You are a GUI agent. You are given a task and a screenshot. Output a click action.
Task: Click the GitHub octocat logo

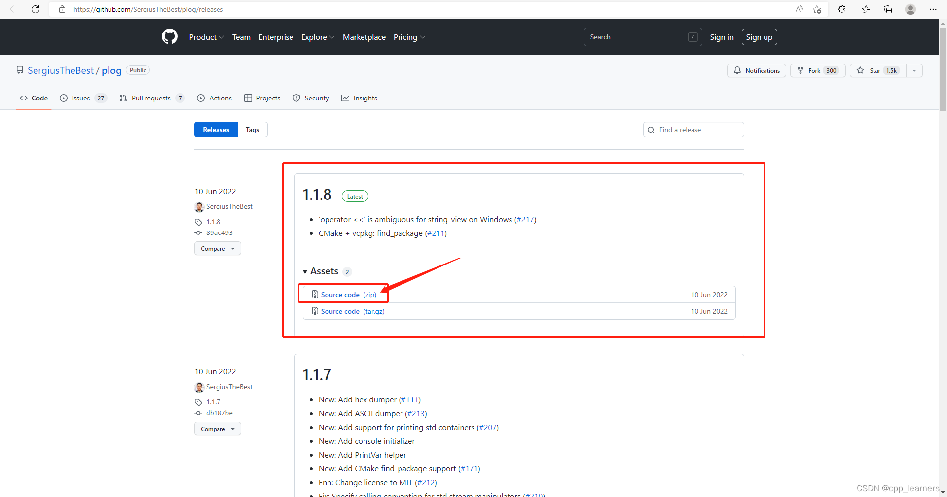click(170, 37)
